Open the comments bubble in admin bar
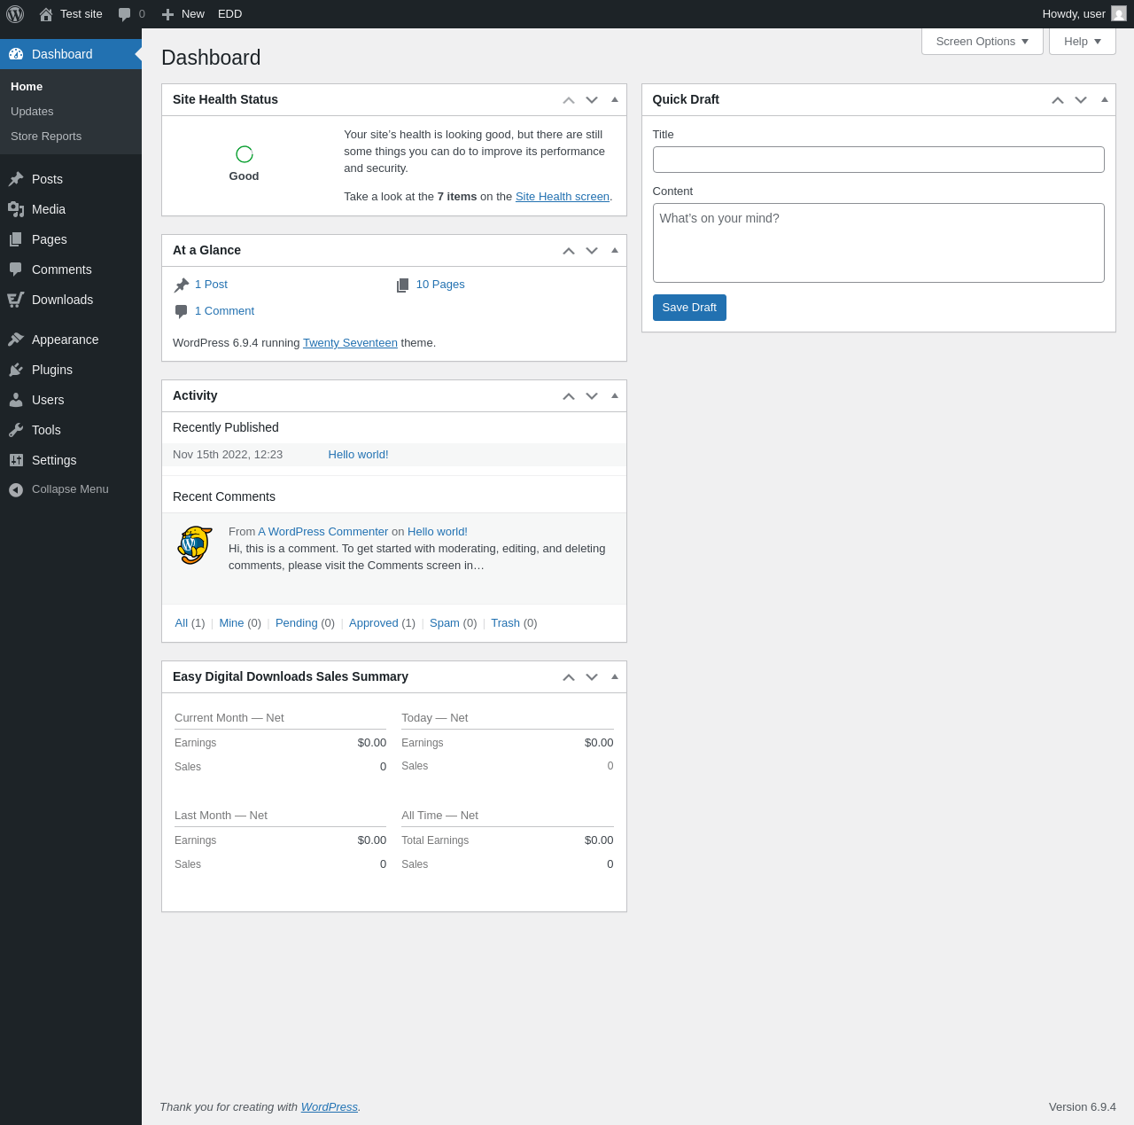 [131, 14]
